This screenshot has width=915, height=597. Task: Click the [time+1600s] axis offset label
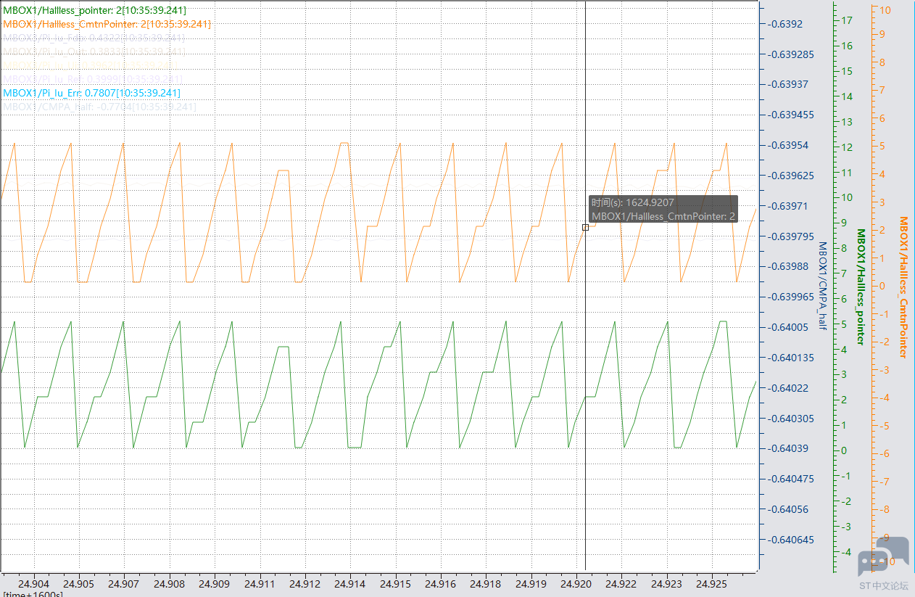point(33,594)
